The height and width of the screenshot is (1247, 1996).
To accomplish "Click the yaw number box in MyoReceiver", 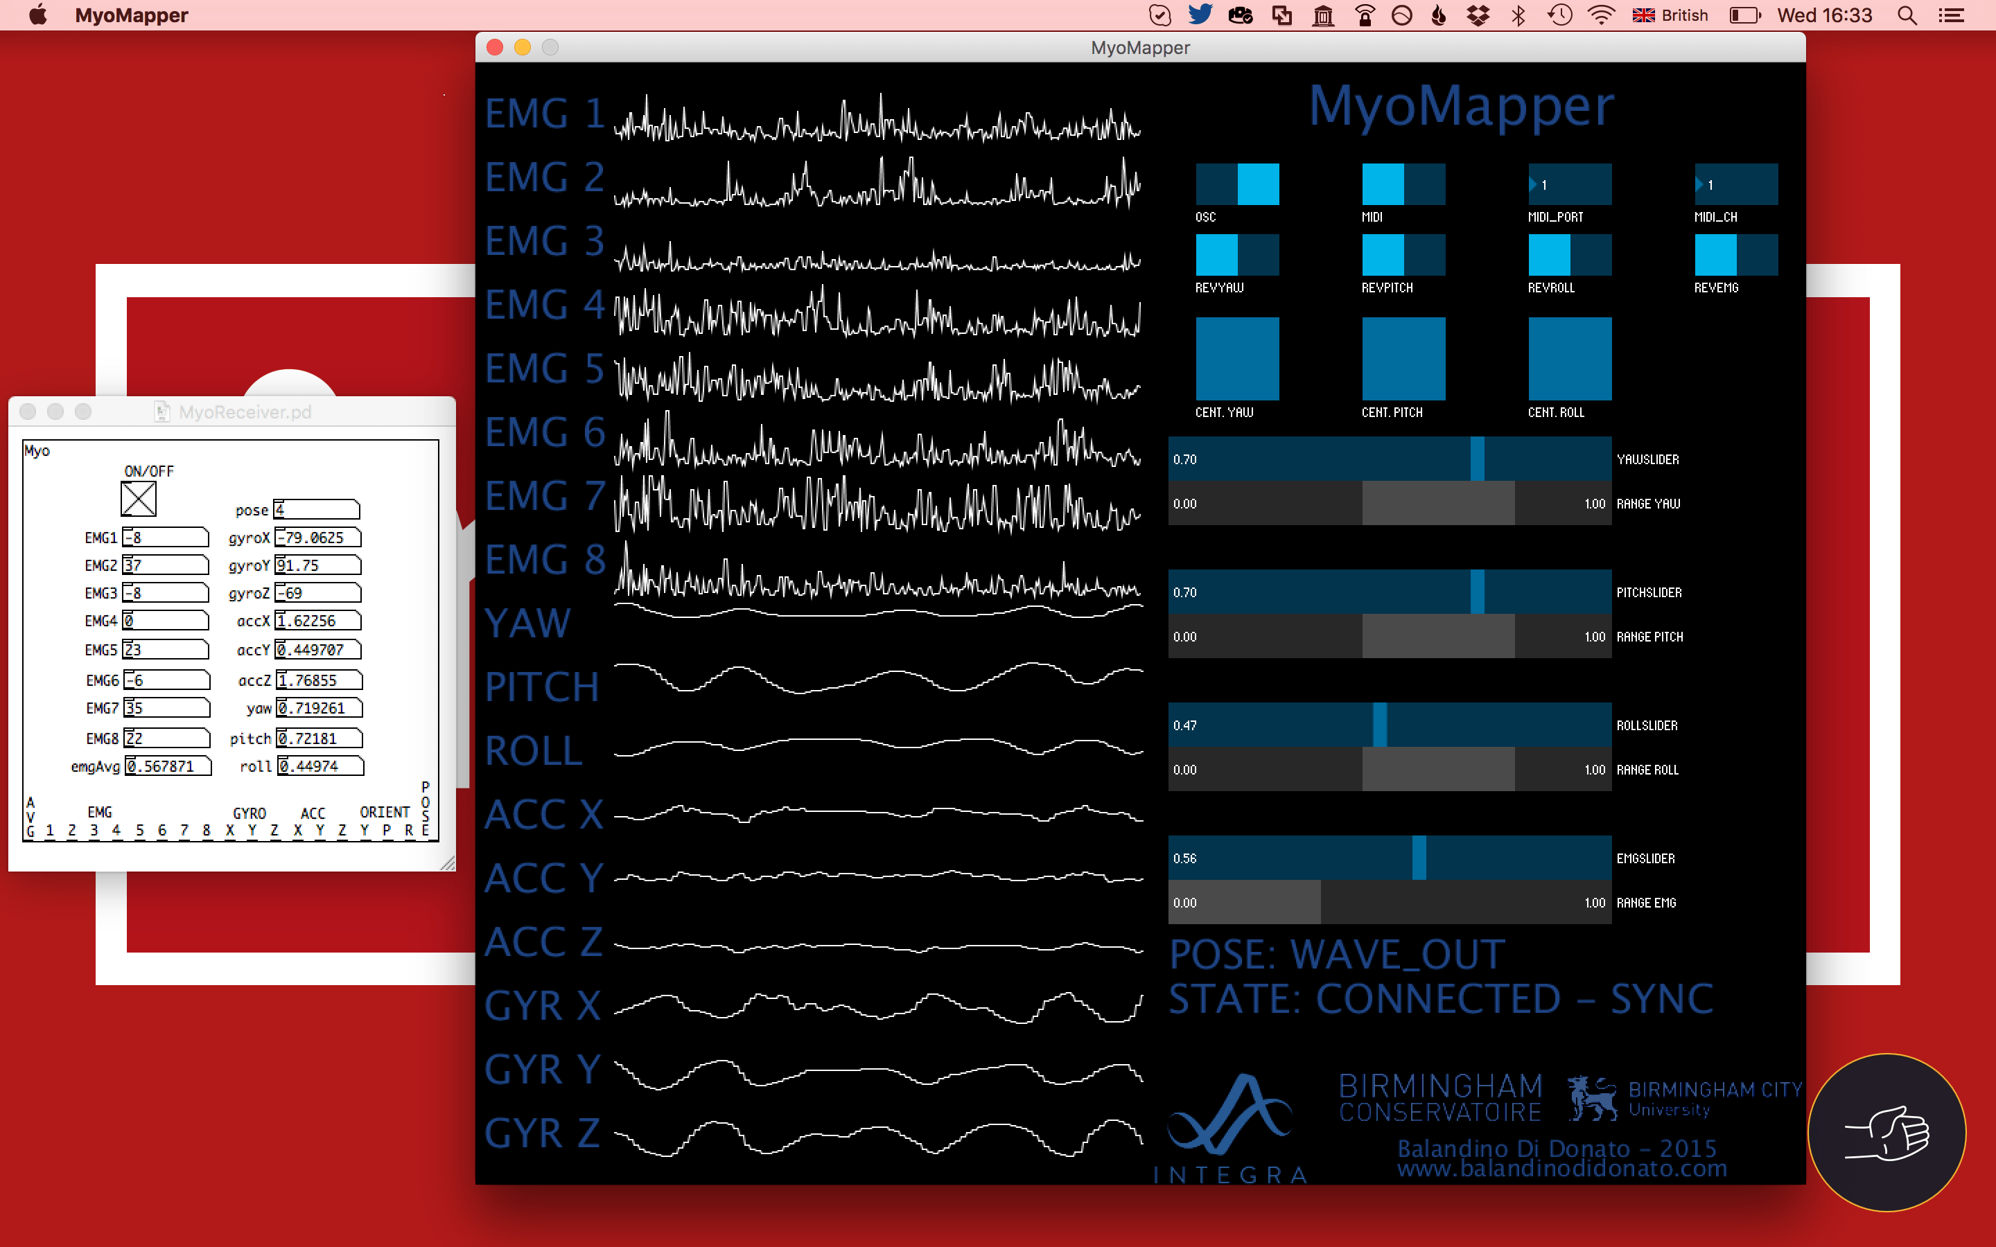I will pos(320,709).
